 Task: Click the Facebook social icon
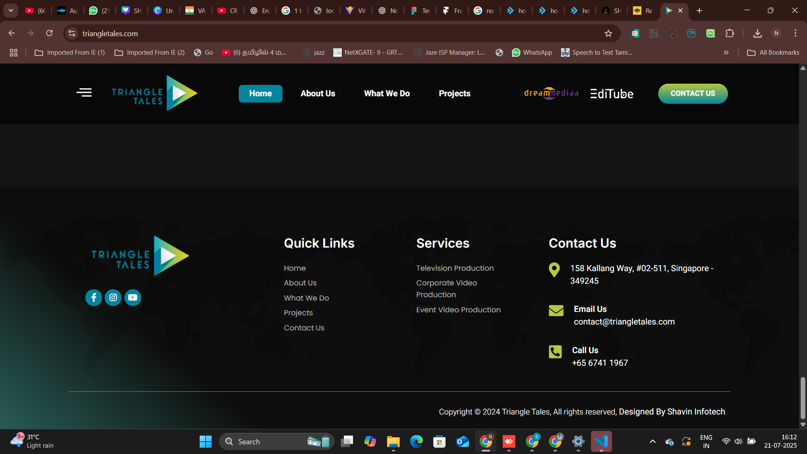[94, 298]
